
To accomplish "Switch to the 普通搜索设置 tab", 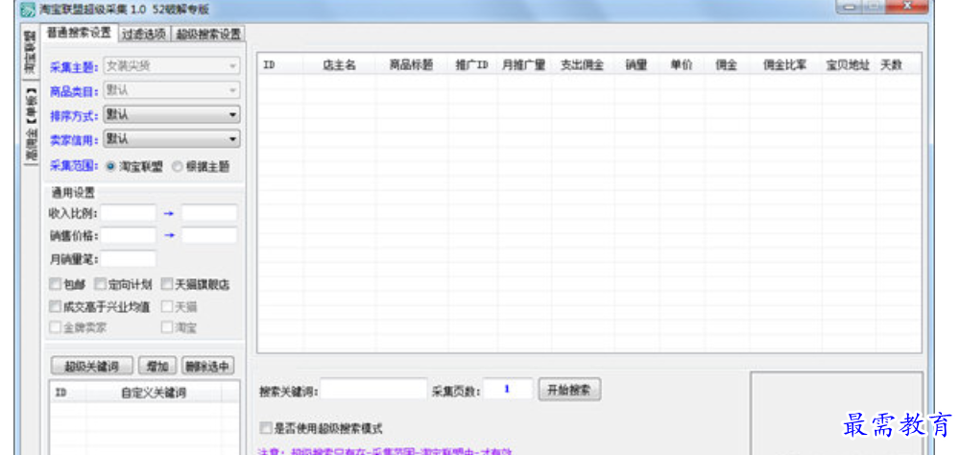I will pyautogui.click(x=80, y=33).
